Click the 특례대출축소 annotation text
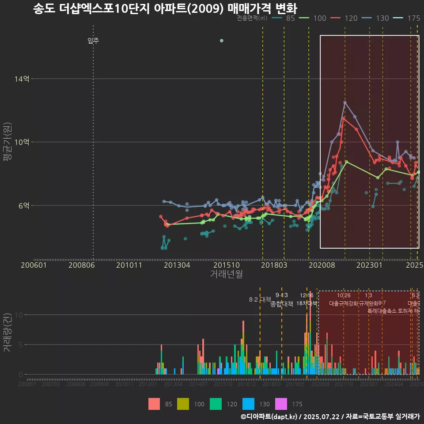 tap(382, 311)
